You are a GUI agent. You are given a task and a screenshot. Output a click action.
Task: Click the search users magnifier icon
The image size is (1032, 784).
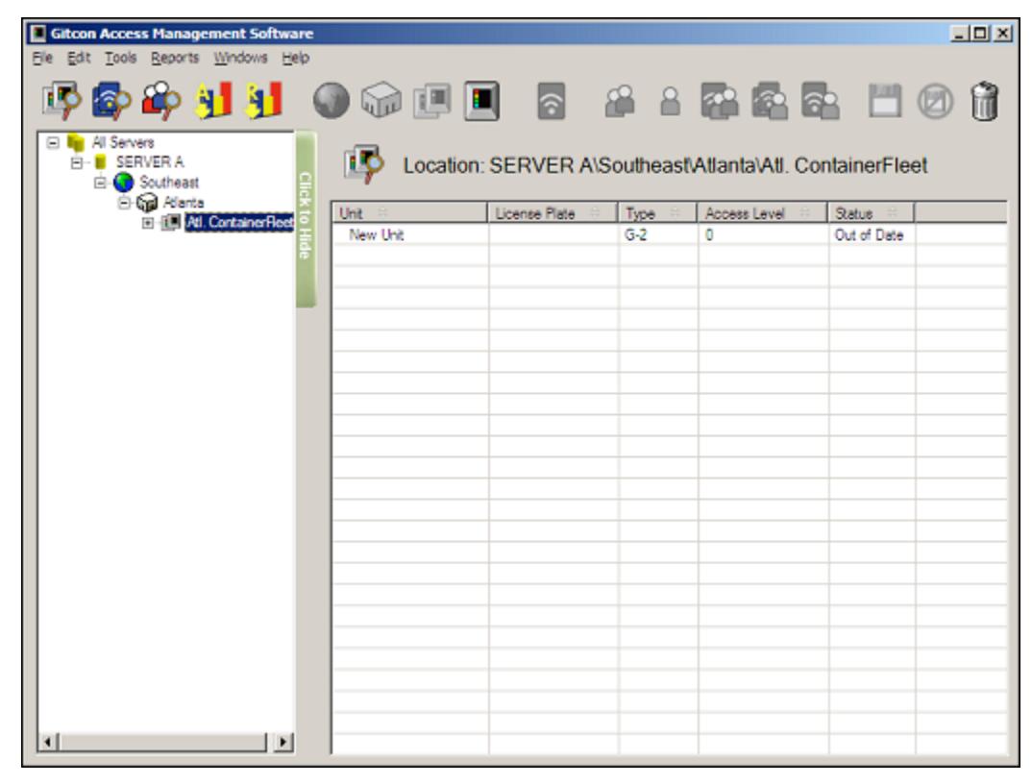click(161, 100)
